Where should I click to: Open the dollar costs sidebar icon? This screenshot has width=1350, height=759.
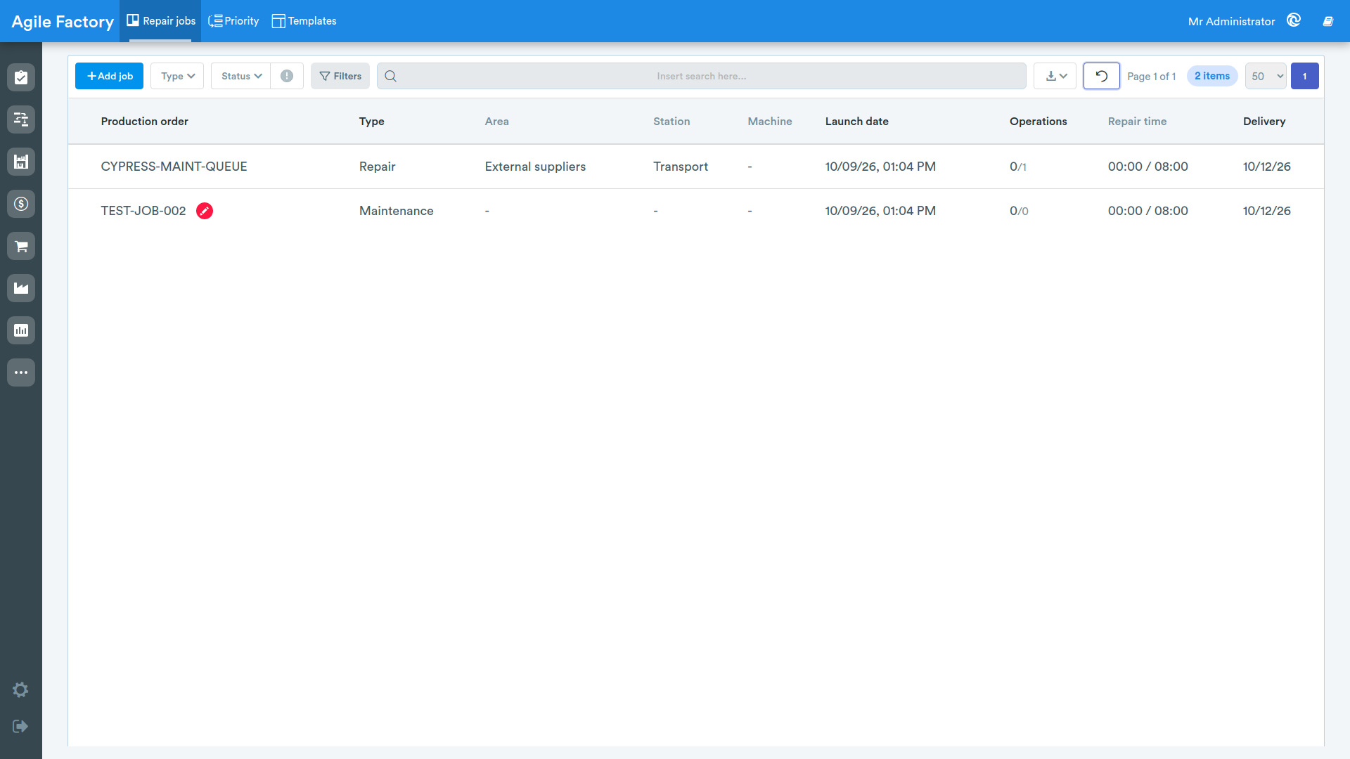point(21,204)
